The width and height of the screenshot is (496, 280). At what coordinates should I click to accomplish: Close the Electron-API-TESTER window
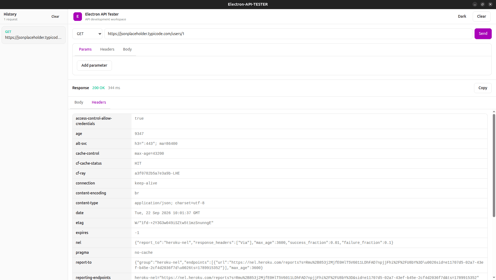[490, 4]
